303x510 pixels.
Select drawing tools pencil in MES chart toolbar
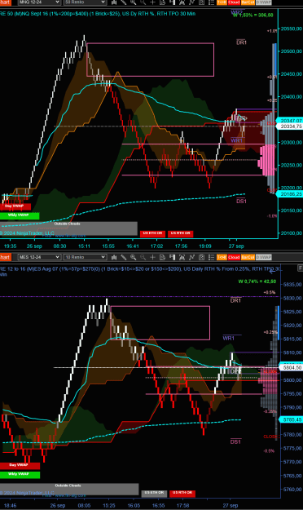coord(124,257)
